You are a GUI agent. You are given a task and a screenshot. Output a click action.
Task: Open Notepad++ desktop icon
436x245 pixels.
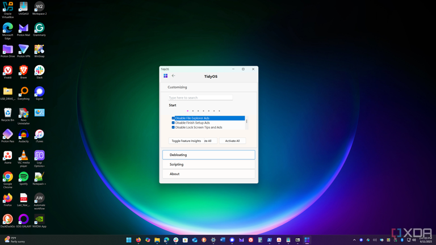tap(39, 178)
